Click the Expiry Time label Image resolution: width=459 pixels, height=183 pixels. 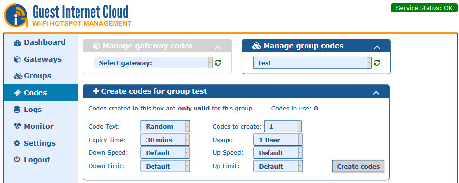(x=107, y=140)
